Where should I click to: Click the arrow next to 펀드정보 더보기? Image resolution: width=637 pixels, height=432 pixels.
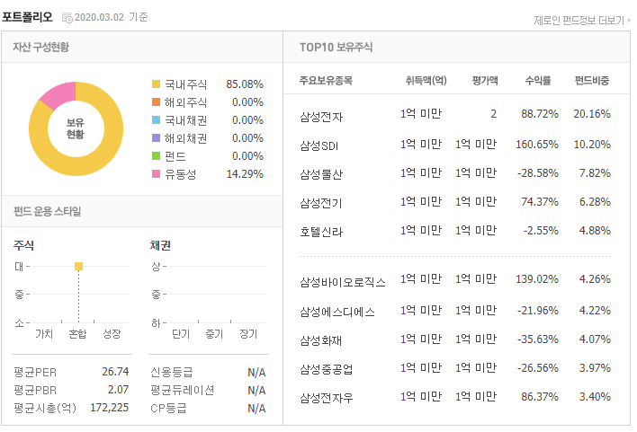point(629,20)
